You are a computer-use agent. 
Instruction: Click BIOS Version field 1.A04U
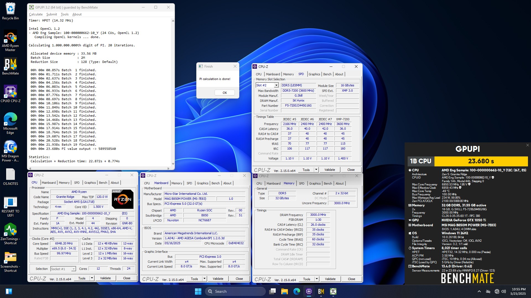pyautogui.click(x=204, y=238)
